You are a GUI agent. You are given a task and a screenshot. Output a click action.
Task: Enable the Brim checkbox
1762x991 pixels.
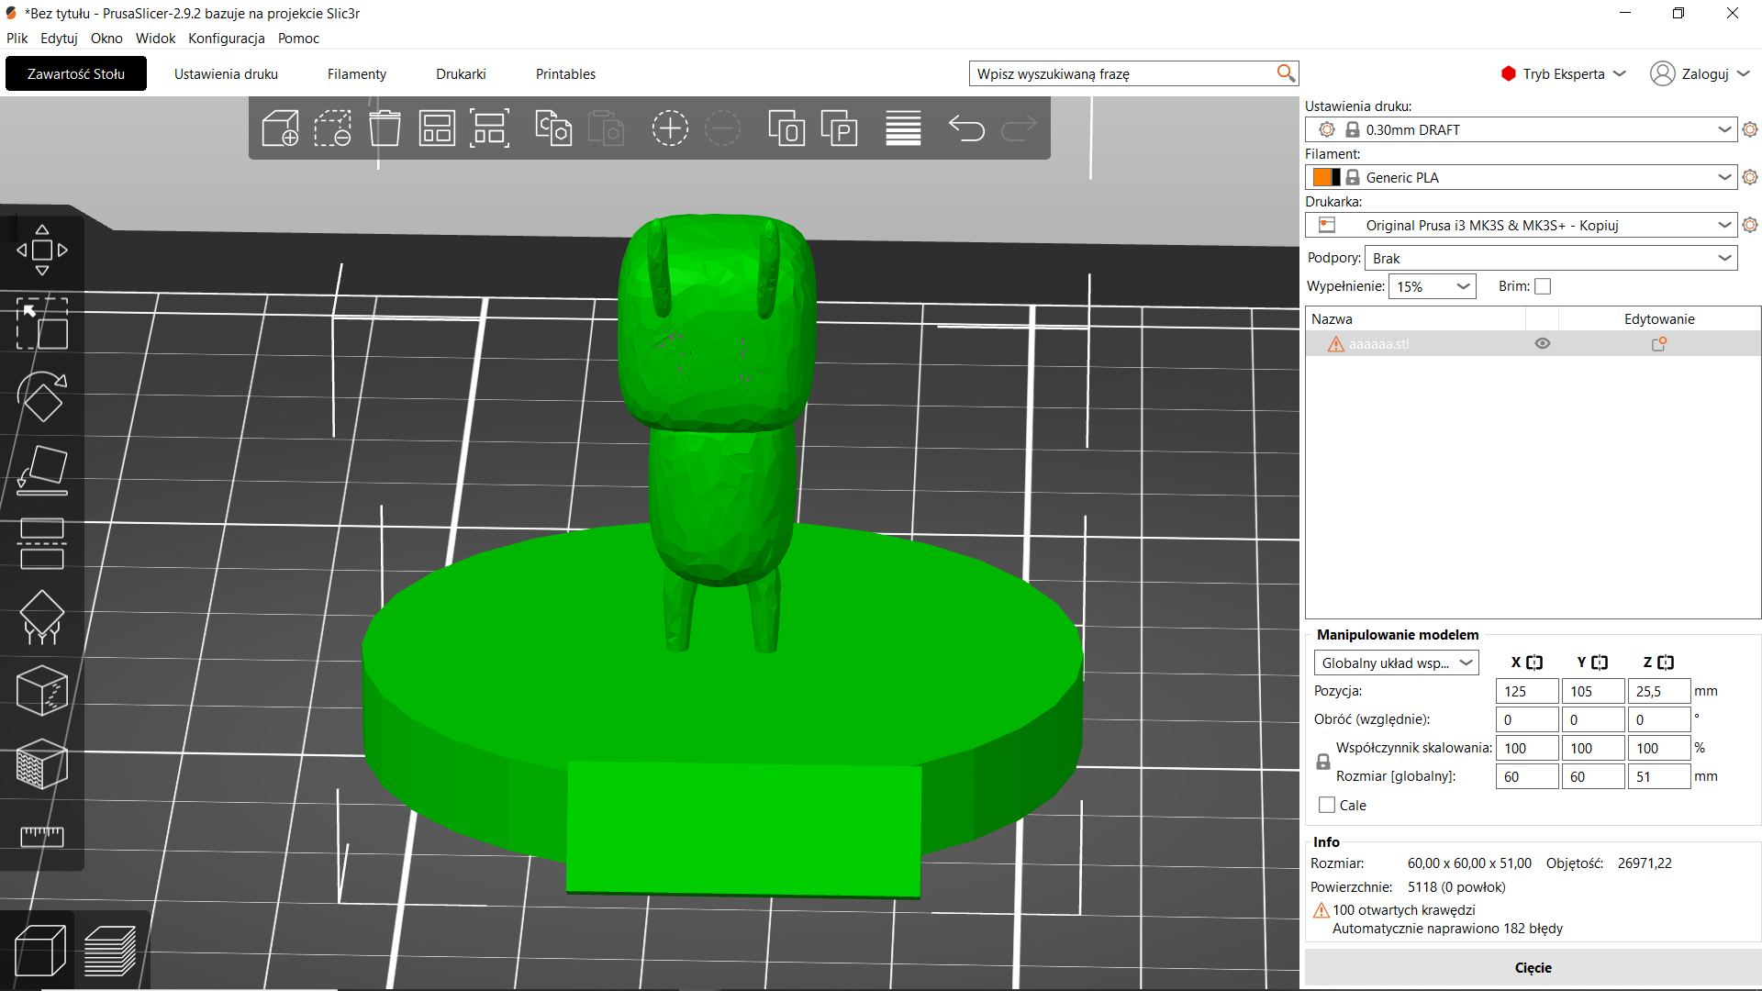1543,286
